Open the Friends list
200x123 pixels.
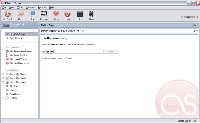click(13, 90)
